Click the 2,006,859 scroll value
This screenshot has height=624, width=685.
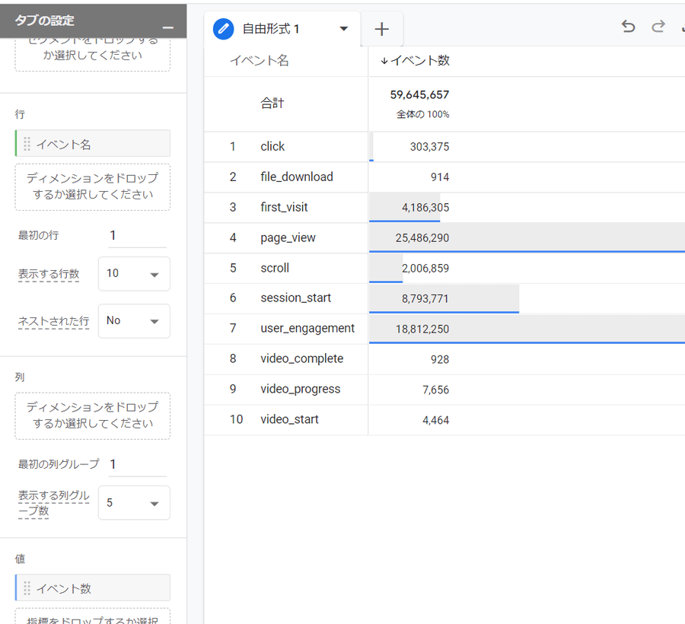425,268
